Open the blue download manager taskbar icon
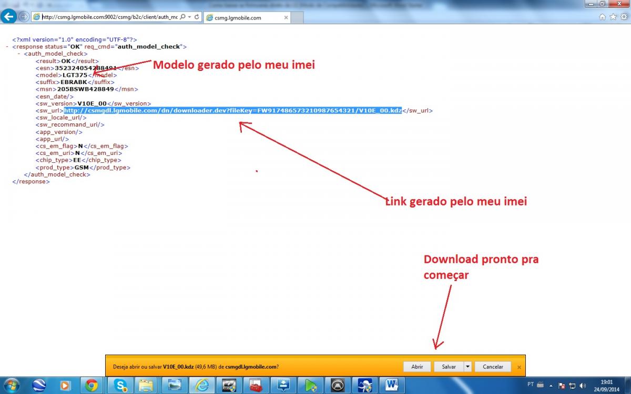 tap(284, 385)
